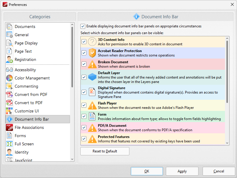The height and width of the screenshot is (178, 237).
Task: Open the Full Screen category
Action: (38, 144)
